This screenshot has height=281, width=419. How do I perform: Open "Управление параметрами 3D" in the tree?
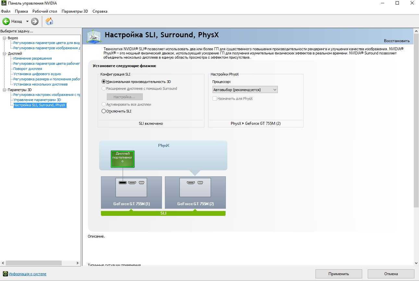(37, 100)
